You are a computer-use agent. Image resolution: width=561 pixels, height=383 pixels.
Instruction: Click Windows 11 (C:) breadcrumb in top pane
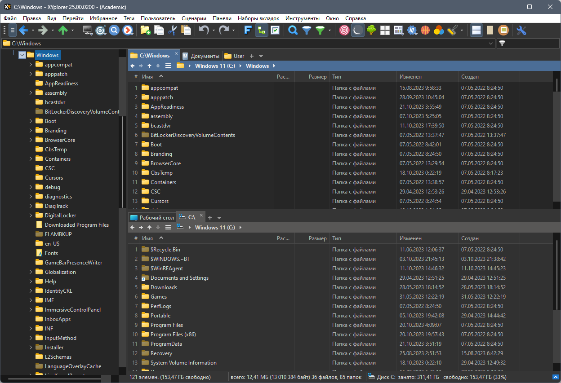coord(215,66)
